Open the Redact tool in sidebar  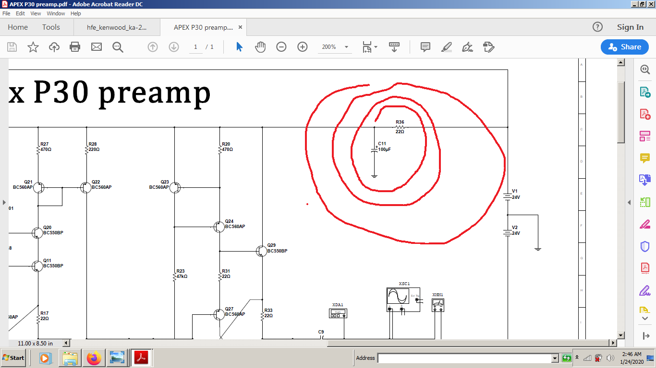point(644,224)
